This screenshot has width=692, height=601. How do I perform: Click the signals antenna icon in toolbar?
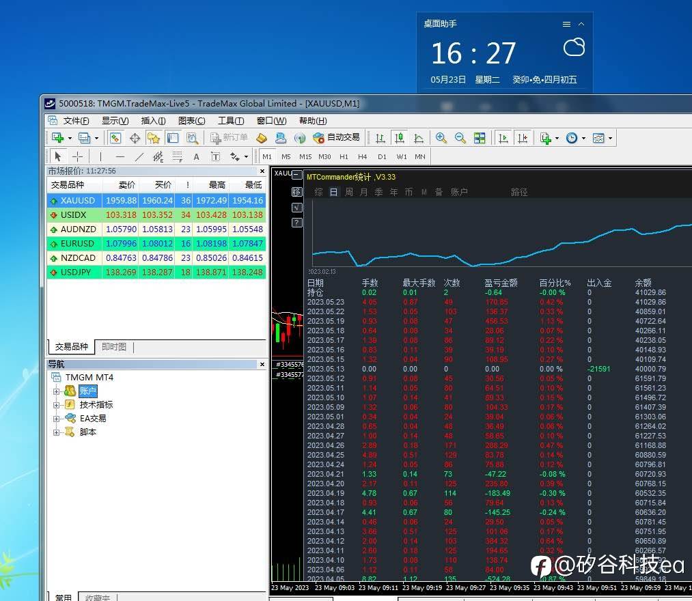(x=300, y=138)
